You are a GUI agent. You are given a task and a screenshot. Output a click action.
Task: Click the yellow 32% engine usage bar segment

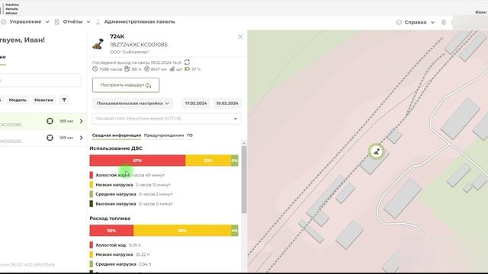point(208,161)
